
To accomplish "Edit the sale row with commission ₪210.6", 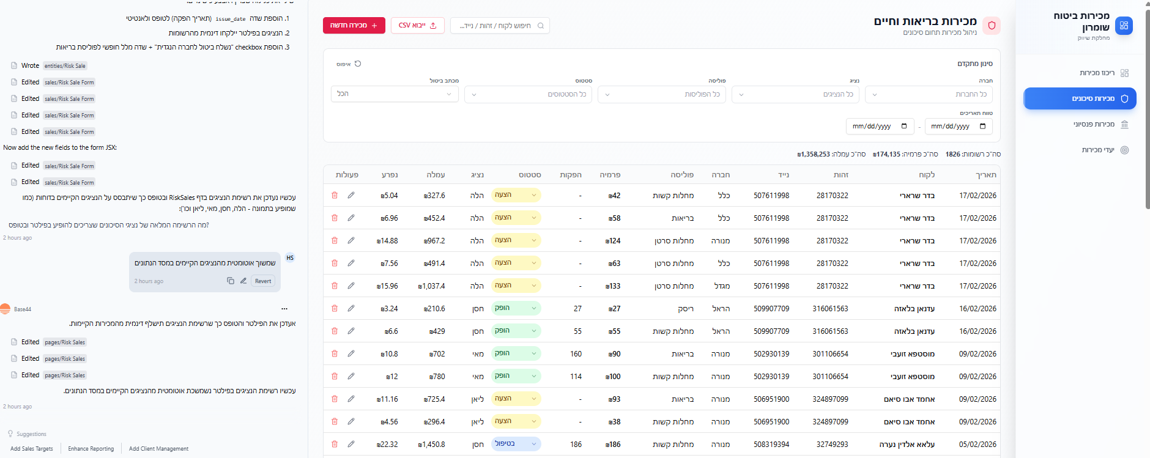I will [351, 308].
